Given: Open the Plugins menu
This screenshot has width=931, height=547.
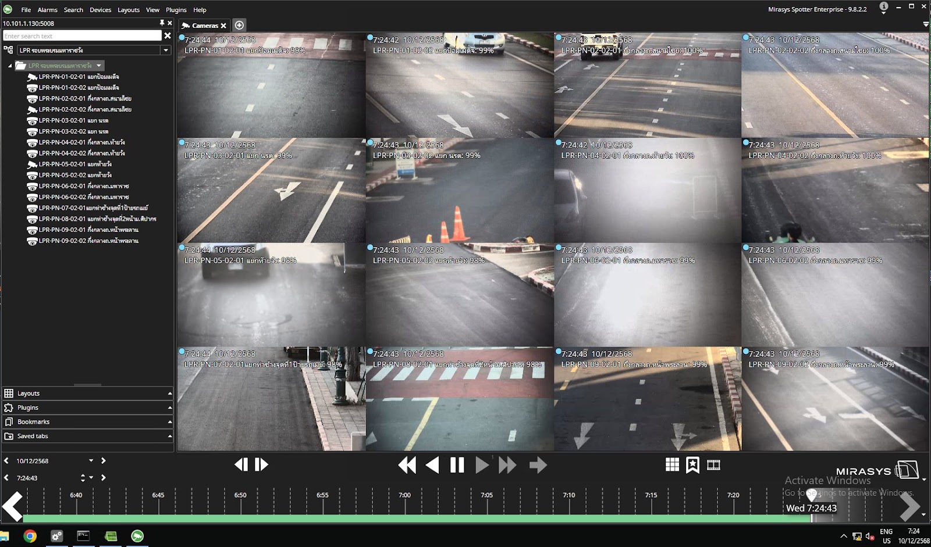Looking at the screenshot, I should pos(176,10).
